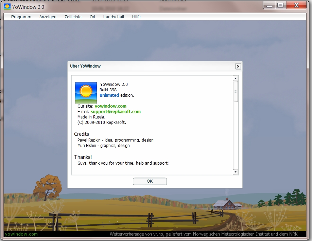This screenshot has width=312, height=241.
Task: Click the "(C) 2009-2010 Repkasoft." copyright line
Action: pyautogui.click(x=102, y=123)
